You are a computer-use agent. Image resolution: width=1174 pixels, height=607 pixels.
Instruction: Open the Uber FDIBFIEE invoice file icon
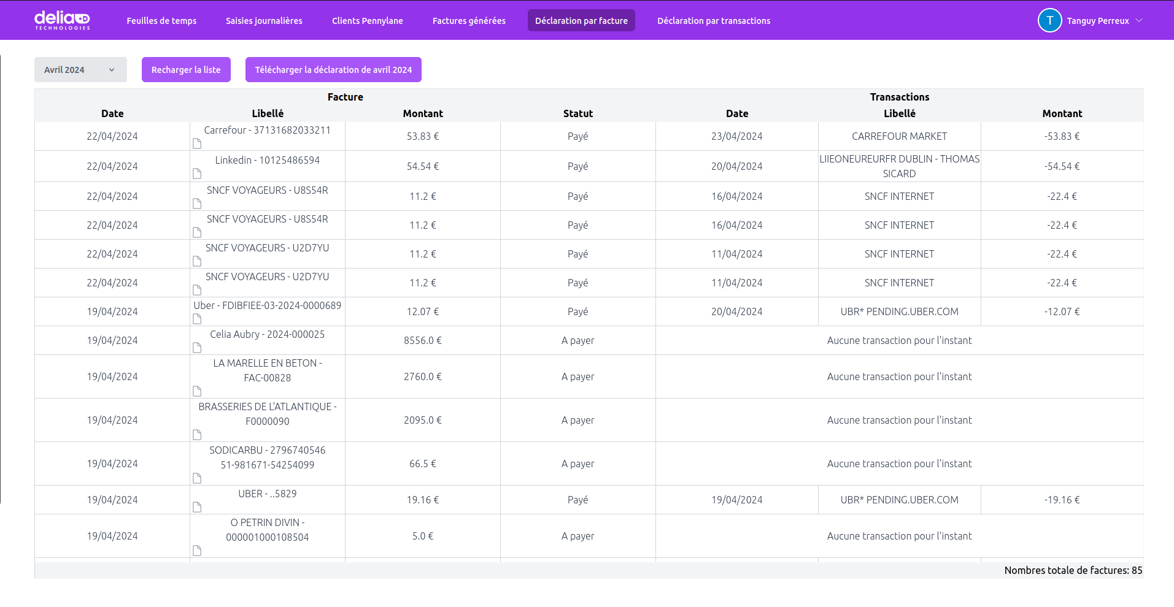(197, 319)
